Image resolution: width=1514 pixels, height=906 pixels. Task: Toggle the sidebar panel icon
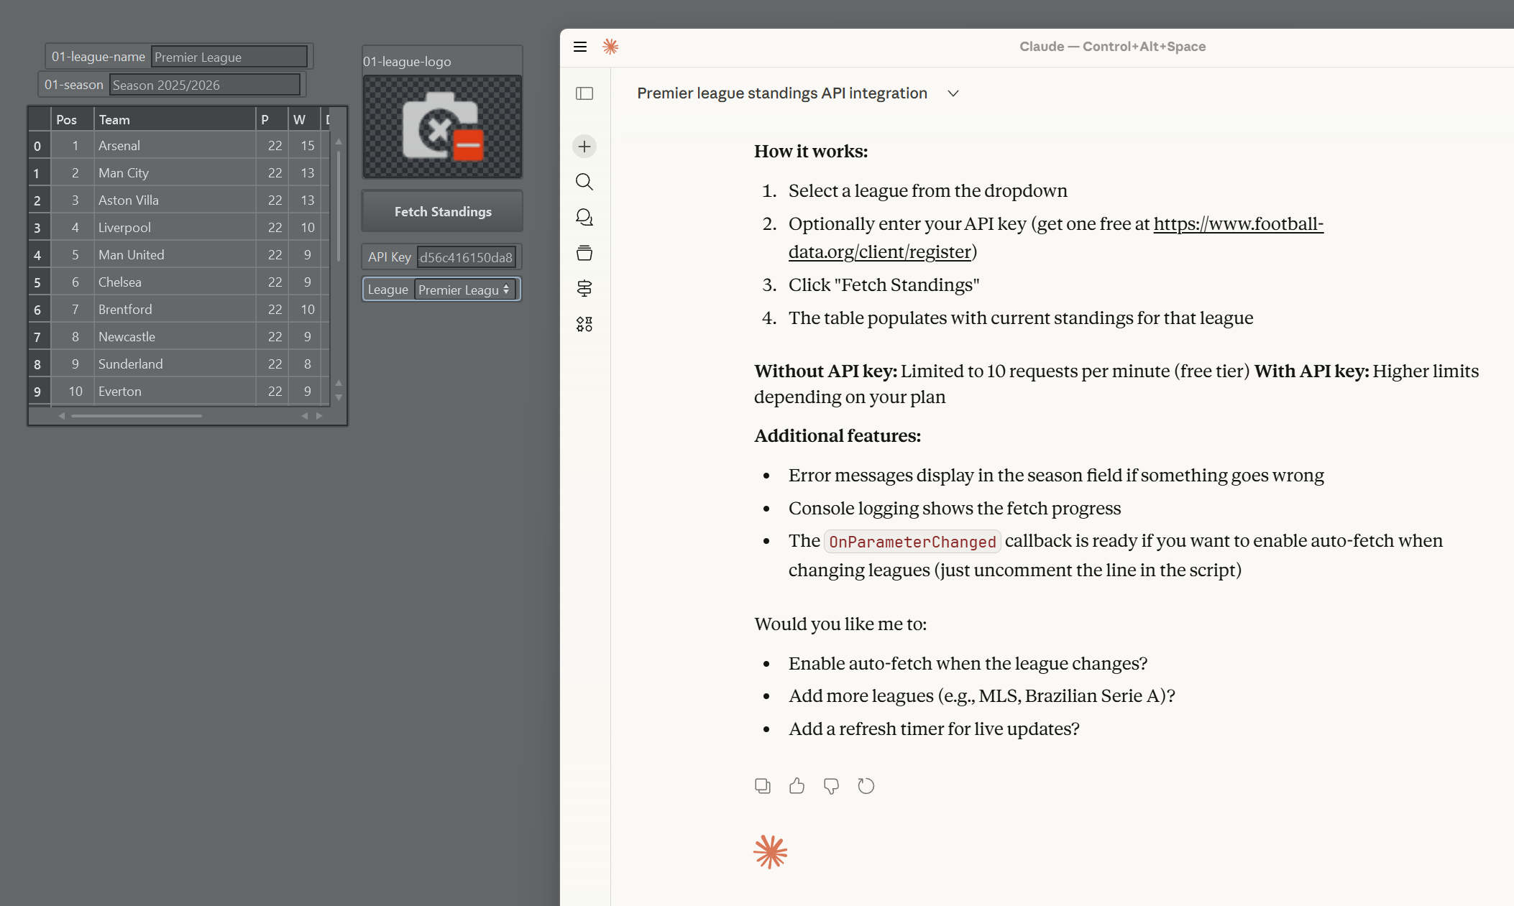[584, 93]
